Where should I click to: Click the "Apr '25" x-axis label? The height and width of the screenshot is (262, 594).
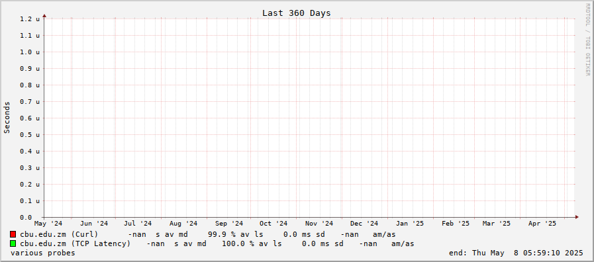tap(542, 224)
